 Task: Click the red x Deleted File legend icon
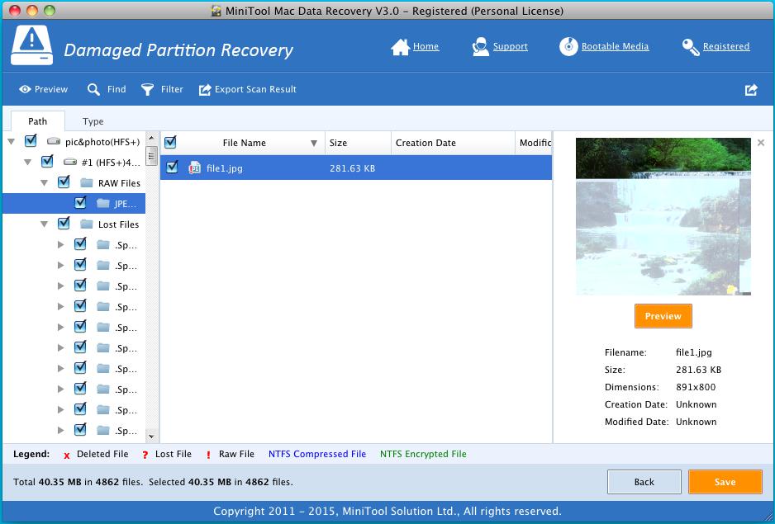point(67,456)
